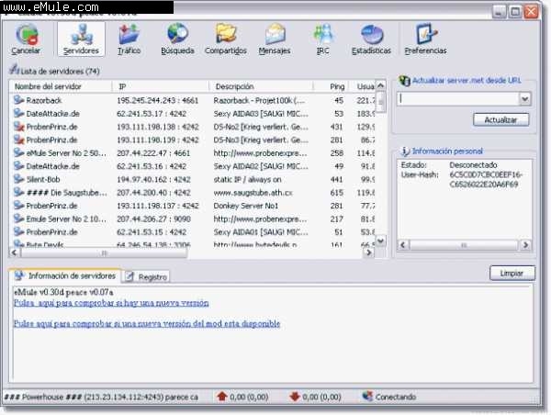Viewport: 551px width, 415px height.
Task: Click the Powerhouse status bar message
Action: click(x=101, y=397)
